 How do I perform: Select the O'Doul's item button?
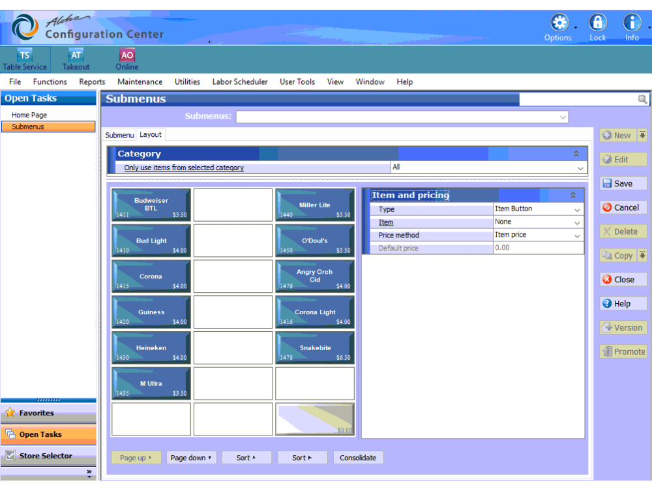click(x=315, y=241)
